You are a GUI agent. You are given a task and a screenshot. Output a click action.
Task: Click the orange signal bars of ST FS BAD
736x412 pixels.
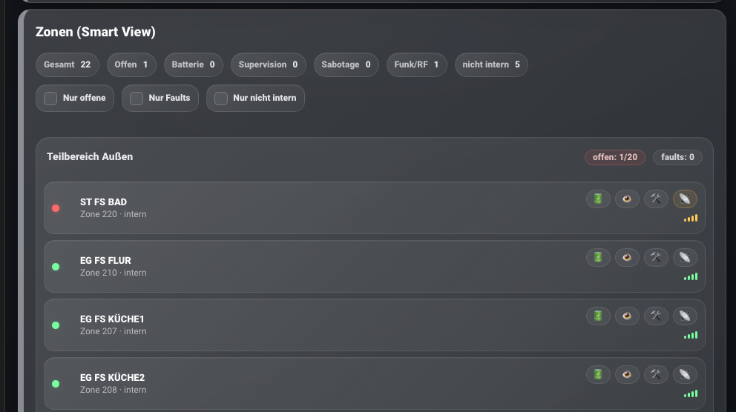tap(691, 219)
